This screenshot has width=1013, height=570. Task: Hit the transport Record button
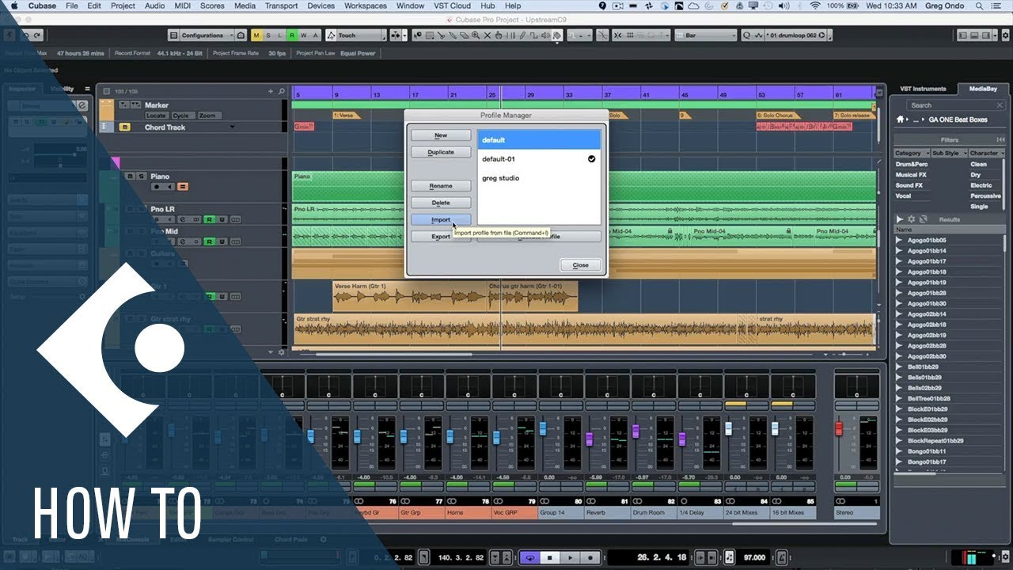pyautogui.click(x=590, y=557)
